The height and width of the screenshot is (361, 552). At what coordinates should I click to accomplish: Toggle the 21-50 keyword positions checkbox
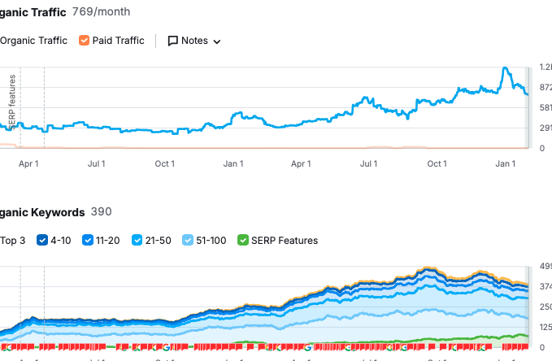137,240
